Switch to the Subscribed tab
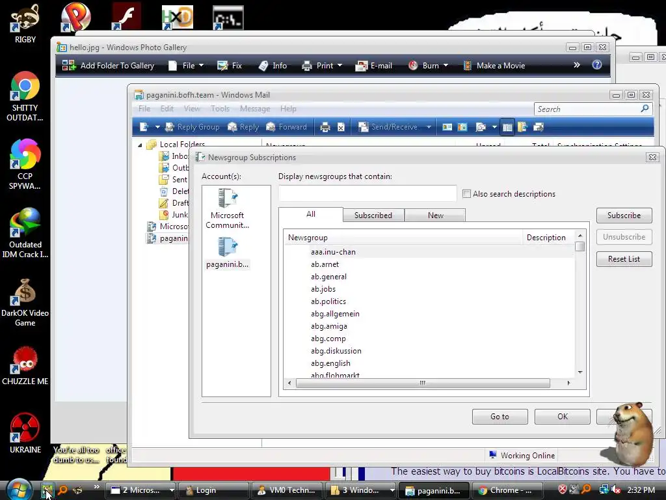This screenshot has width=666, height=500. 373,215
